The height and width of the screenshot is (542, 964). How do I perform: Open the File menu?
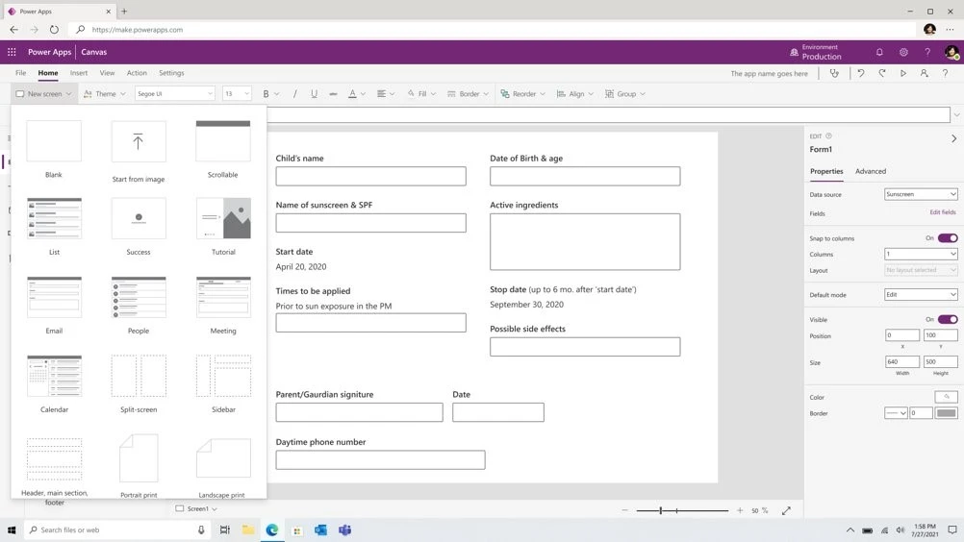tap(20, 72)
